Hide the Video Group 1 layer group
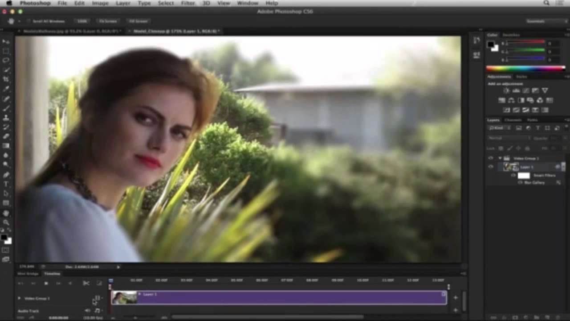The height and width of the screenshot is (321, 570). click(x=491, y=158)
